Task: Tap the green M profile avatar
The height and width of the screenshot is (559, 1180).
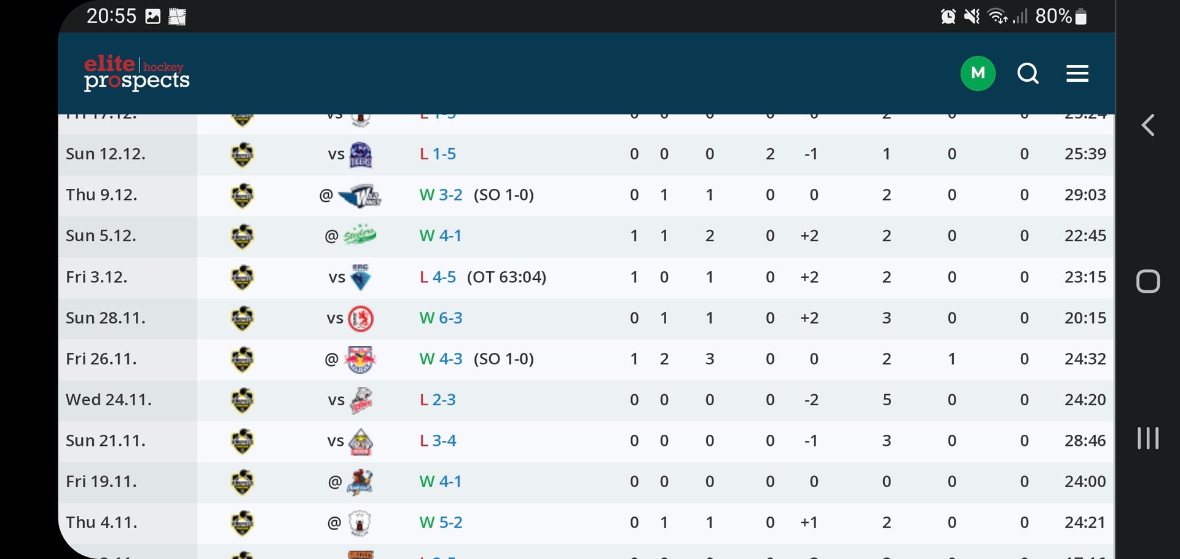Action: (978, 73)
